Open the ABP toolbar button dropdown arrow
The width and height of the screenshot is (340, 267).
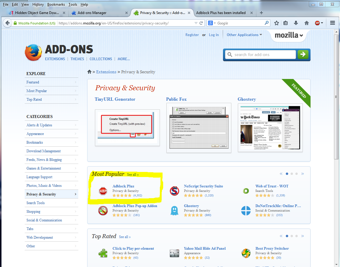coord(322,23)
